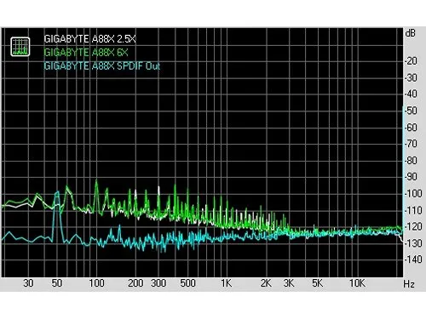Click the "-110" dB axis value
426x319 pixels.
(x=413, y=210)
